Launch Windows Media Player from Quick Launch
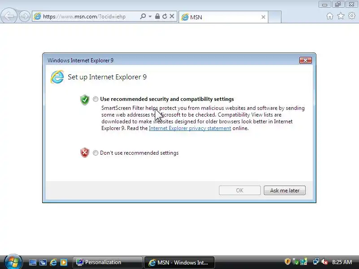 pyautogui.click(x=64, y=262)
